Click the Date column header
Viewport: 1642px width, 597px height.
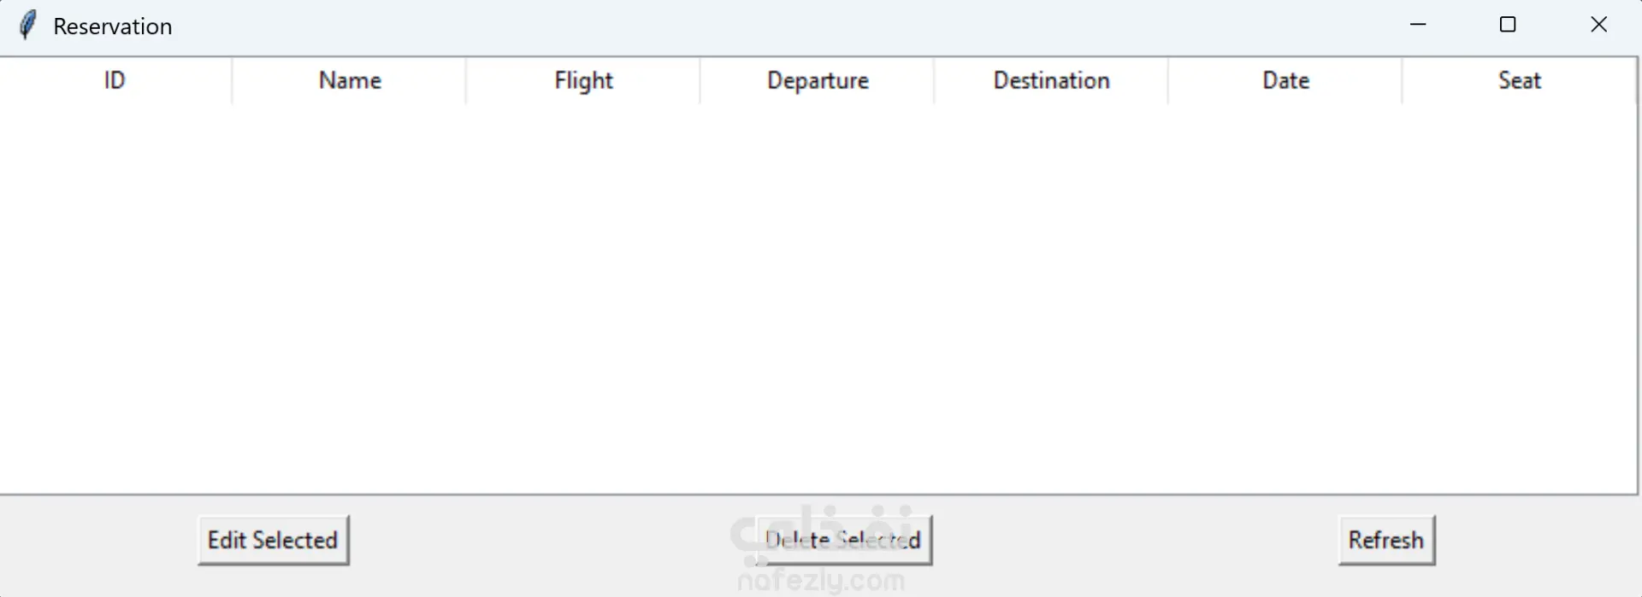pyautogui.click(x=1285, y=80)
